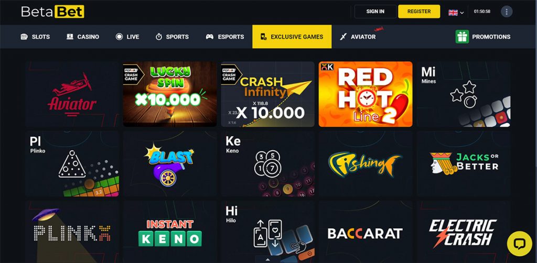537x263 pixels.
Task: Open the Red Hot Line 2 game
Action: coord(366,94)
